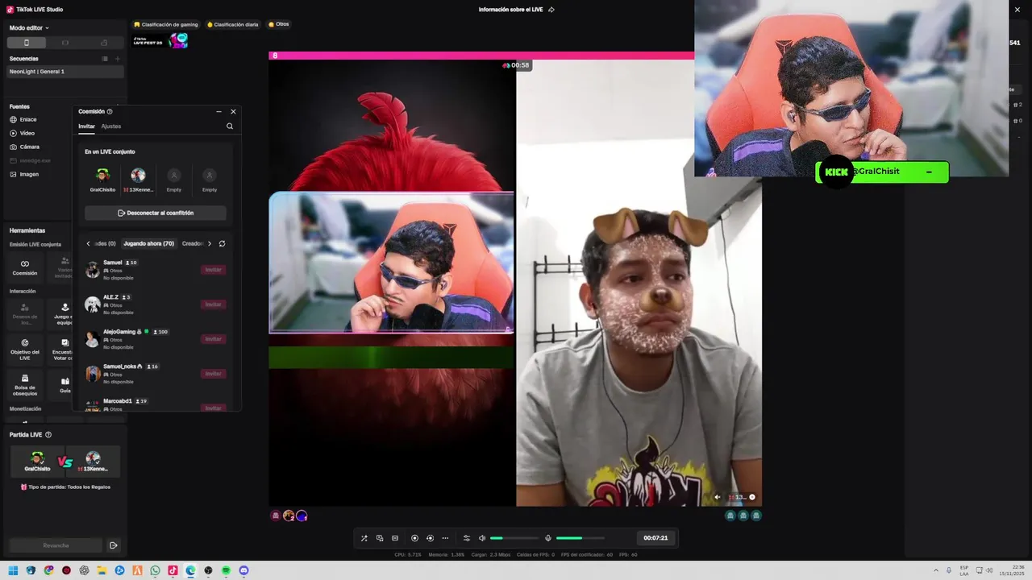This screenshot has height=580, width=1032.
Task: Select the landscape layout mode
Action: pyautogui.click(x=65, y=43)
